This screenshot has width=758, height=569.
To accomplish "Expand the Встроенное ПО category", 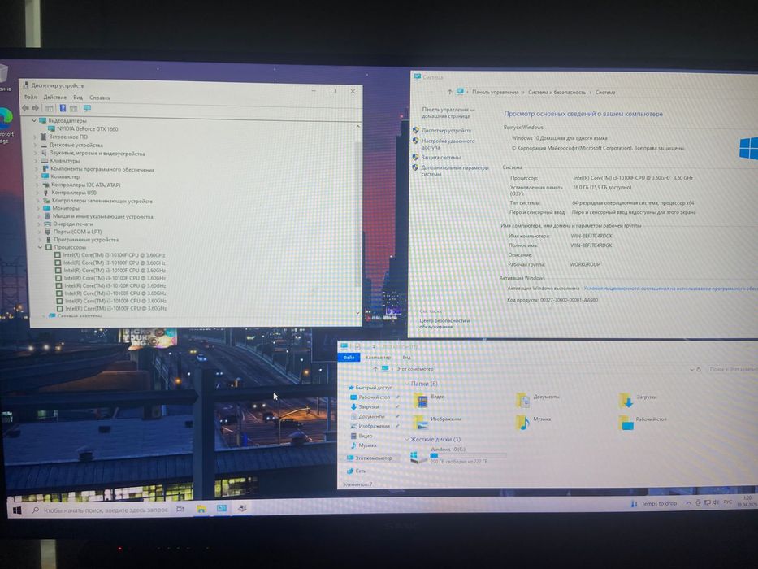I will tap(35, 137).
